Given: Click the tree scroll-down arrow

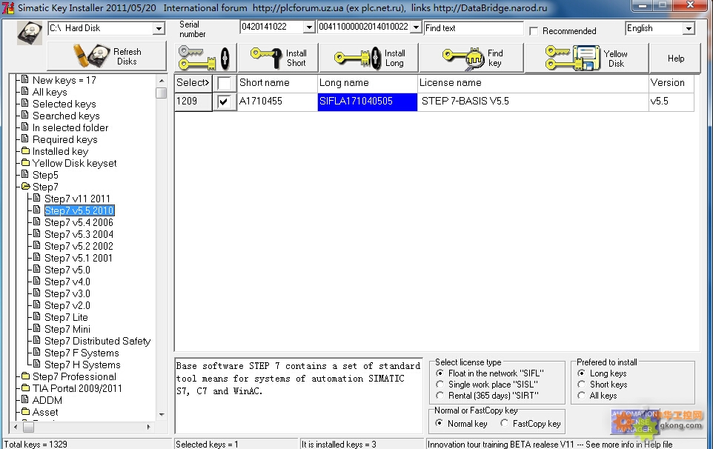Looking at the screenshot, I should point(162,414).
